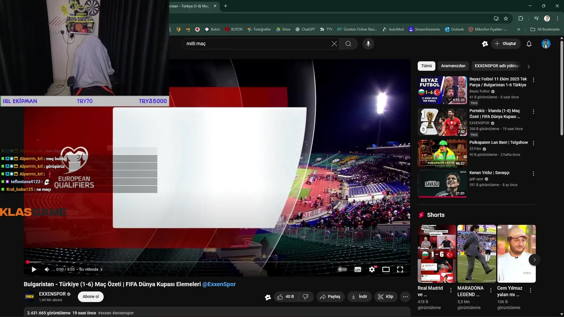Open EXXENSPOR channel avatar

30,297
